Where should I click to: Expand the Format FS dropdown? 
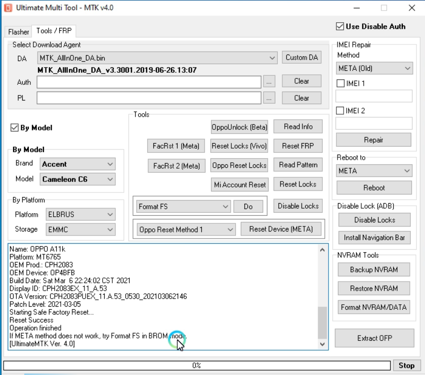click(184, 207)
